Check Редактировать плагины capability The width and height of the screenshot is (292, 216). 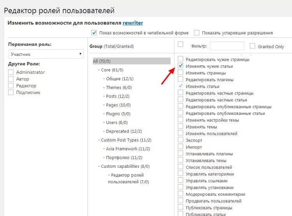tap(180, 79)
